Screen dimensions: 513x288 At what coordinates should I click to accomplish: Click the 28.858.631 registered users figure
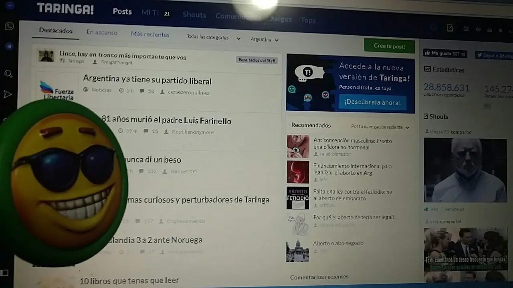pyautogui.click(x=446, y=88)
